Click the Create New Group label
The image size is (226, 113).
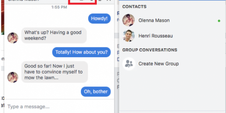click(x=159, y=64)
